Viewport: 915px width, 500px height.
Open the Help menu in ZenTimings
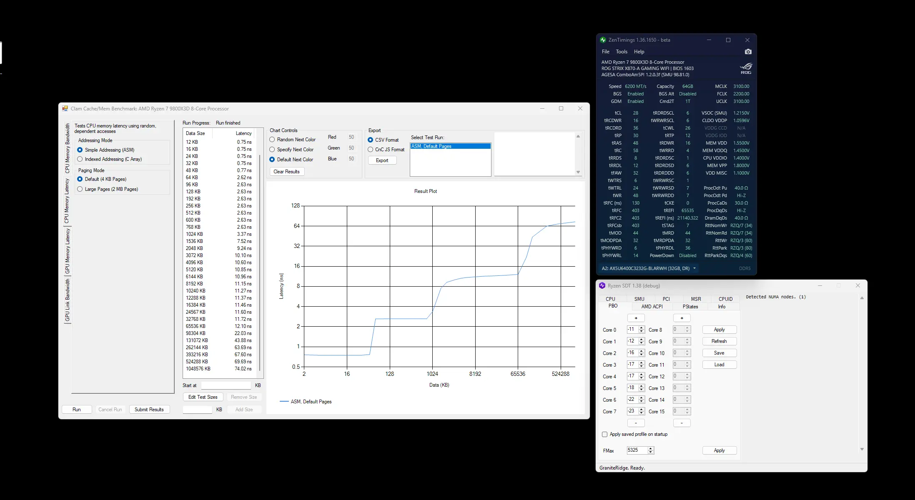639,52
